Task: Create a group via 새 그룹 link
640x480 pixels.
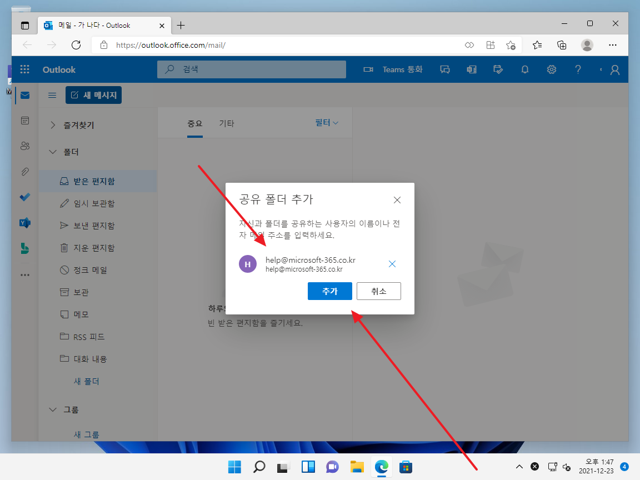Action: [x=87, y=434]
